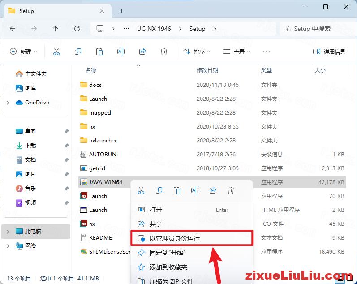
Task: Click the Setup breadcrumb segment
Action: 197,29
